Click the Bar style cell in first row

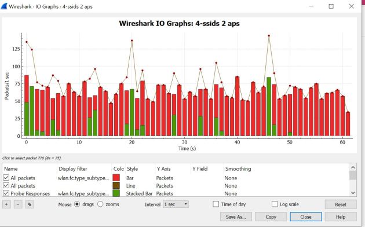click(130, 178)
